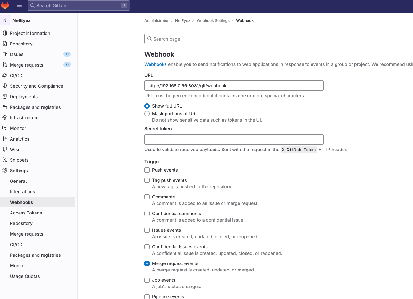The image size is (413, 299).
Task: Click the slash shortcut badge in search
Action: click(x=124, y=5)
